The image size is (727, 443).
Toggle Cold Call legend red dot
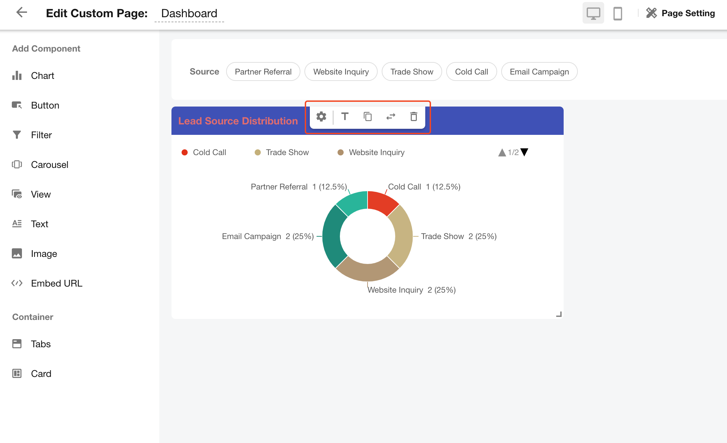[185, 152]
